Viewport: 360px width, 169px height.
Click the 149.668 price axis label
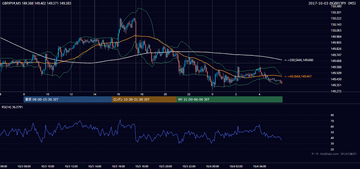[336, 61]
